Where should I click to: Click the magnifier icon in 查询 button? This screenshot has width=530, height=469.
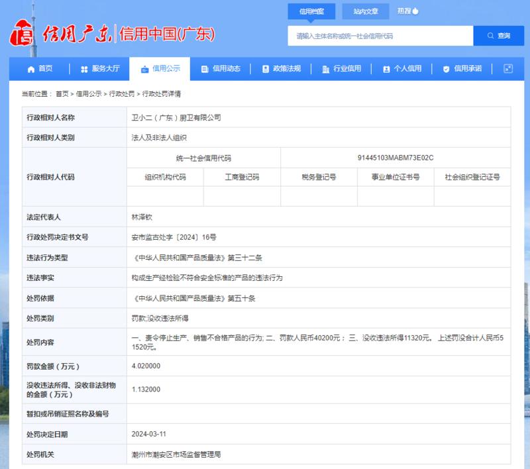[x=490, y=36]
